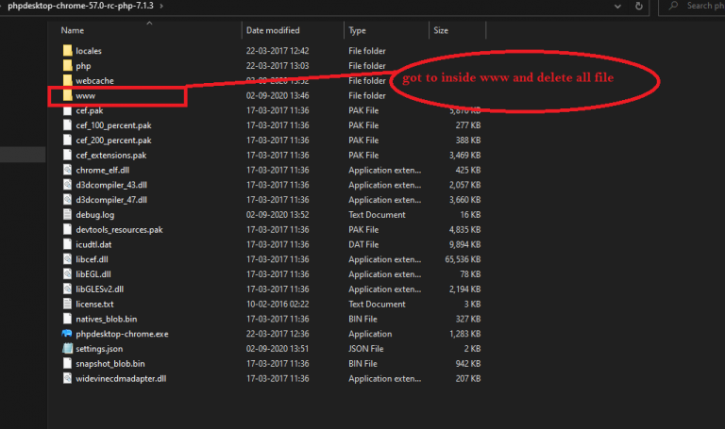Select the chrome_elf.dll file icon
725x429 pixels.
[x=67, y=170]
